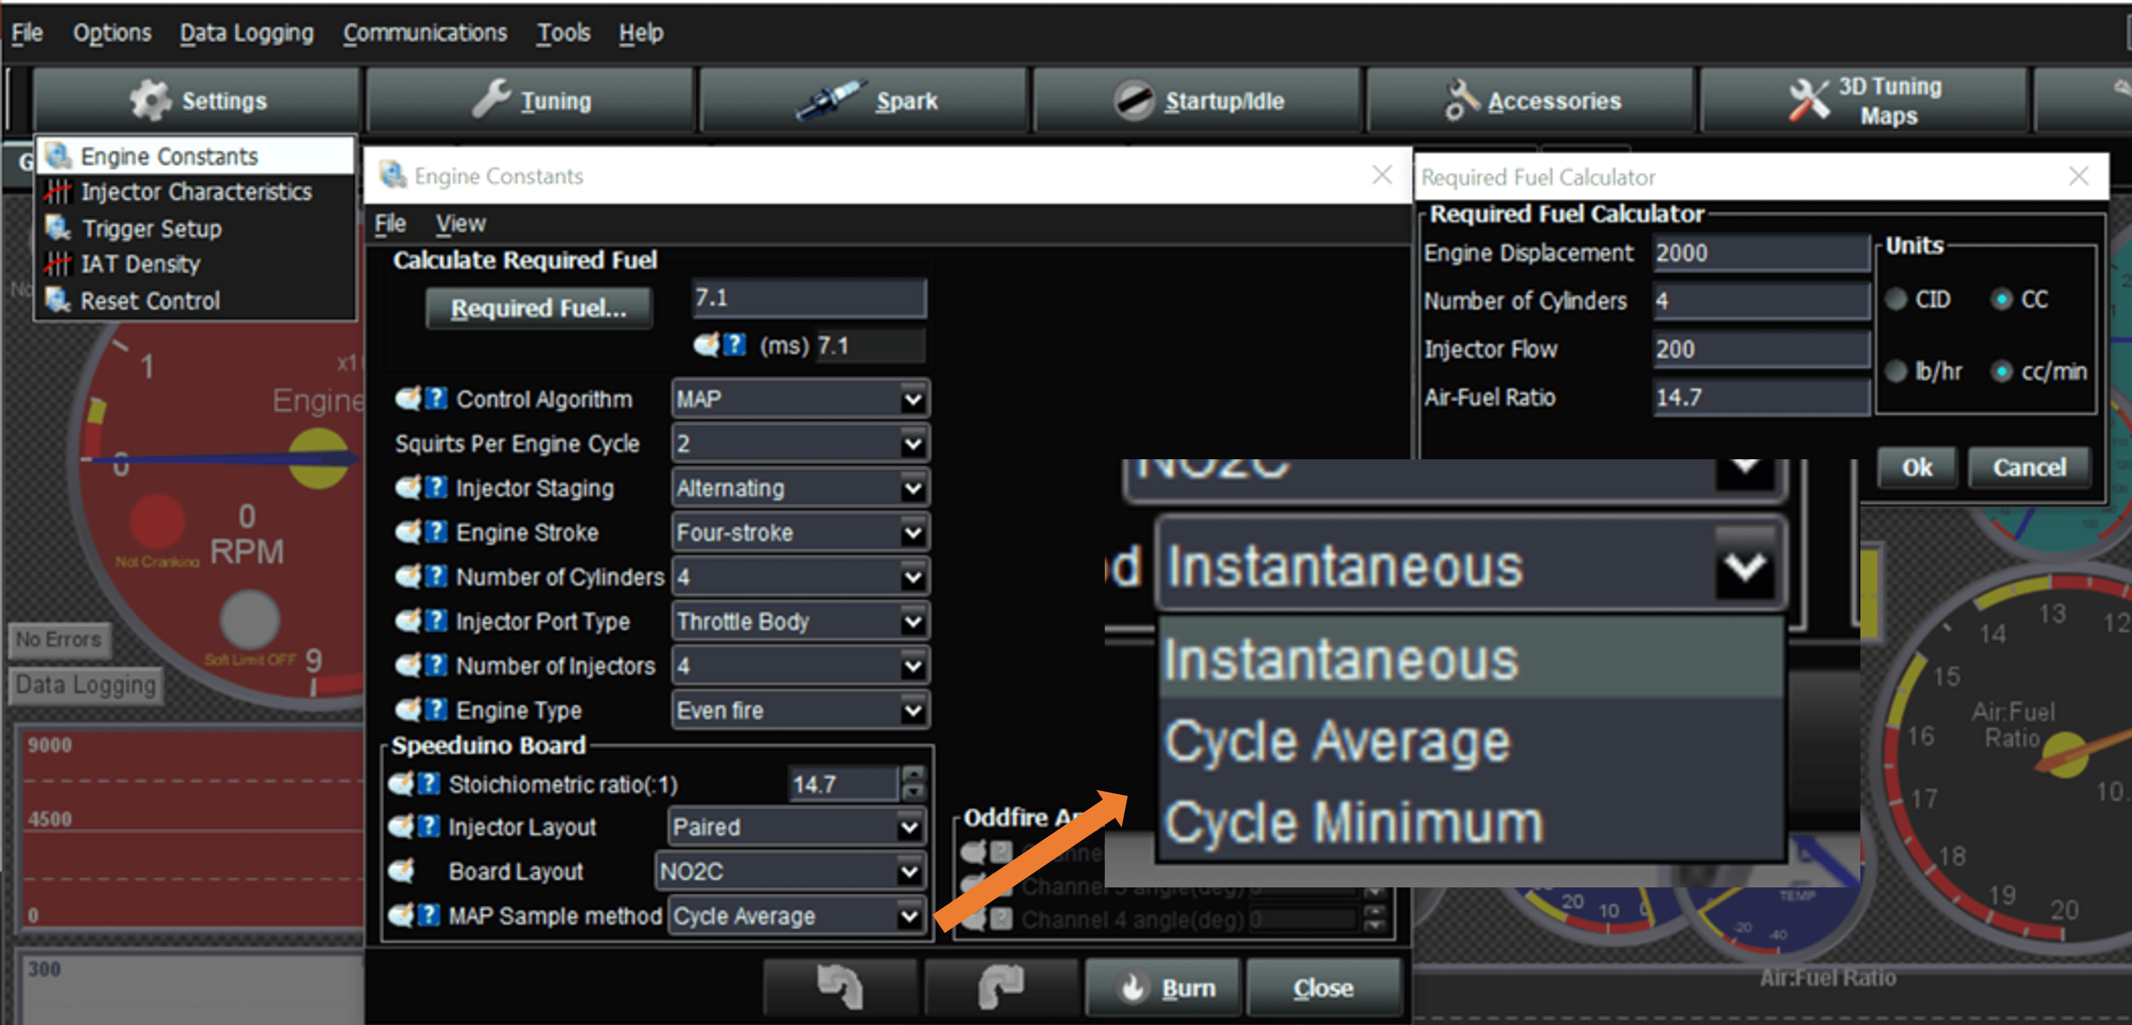The width and height of the screenshot is (2132, 1025).
Task: Click the help icon beside Control Algorithm
Action: pos(436,399)
